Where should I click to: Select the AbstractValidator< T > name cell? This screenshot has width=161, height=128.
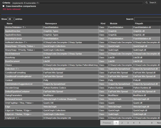coord(24,27)
